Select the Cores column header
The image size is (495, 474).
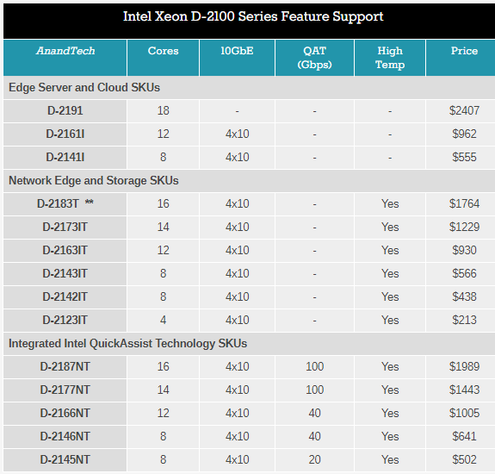point(163,58)
